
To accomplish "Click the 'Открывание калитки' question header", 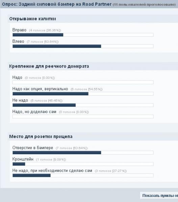I will (32, 19).
